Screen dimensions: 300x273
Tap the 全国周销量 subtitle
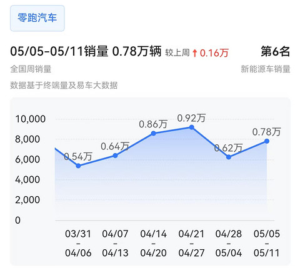pyautogui.click(x=31, y=69)
